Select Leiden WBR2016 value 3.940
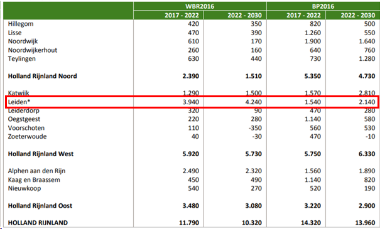This screenshot has width=380, height=229. pos(191,102)
